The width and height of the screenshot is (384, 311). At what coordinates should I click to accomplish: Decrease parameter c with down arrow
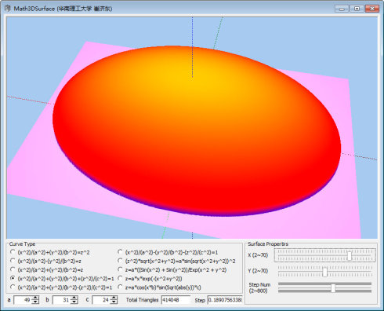114,302
